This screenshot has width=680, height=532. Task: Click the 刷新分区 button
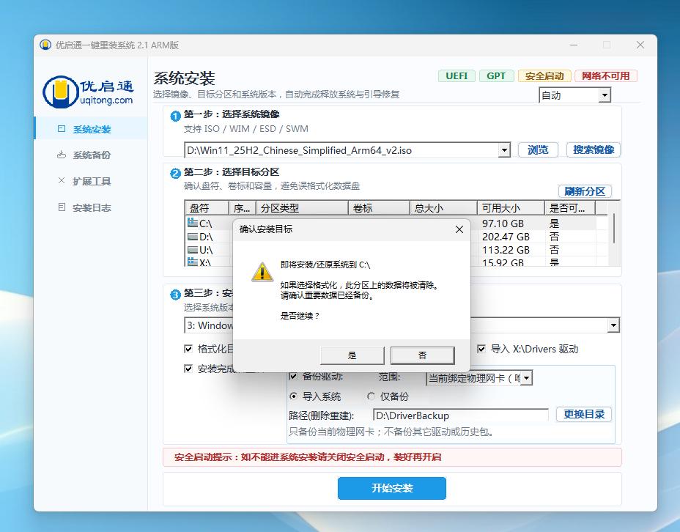tap(585, 191)
